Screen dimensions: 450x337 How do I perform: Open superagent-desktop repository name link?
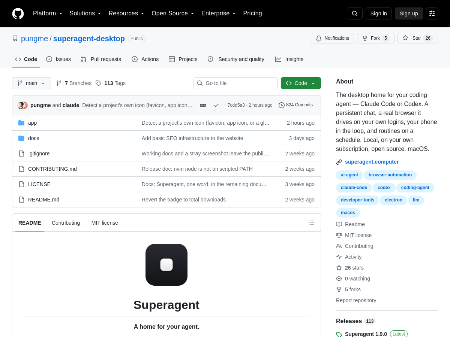(89, 39)
